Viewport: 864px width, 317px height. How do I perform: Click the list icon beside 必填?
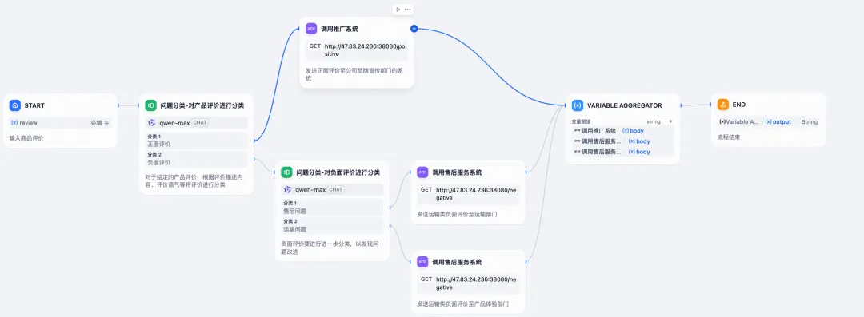point(107,123)
